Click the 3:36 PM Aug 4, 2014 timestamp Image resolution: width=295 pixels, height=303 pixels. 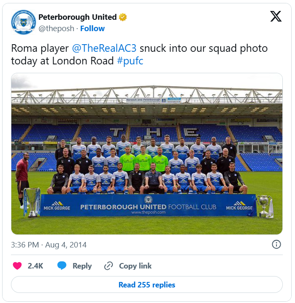(x=49, y=245)
